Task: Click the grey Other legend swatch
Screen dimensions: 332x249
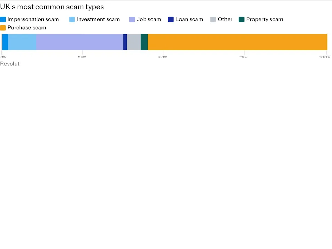Action: [x=213, y=19]
